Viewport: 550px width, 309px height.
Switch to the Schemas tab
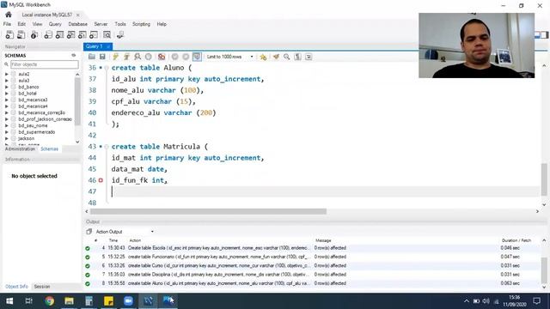click(50, 148)
